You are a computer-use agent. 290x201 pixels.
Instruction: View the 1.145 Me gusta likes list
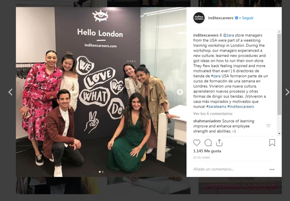(x=207, y=151)
